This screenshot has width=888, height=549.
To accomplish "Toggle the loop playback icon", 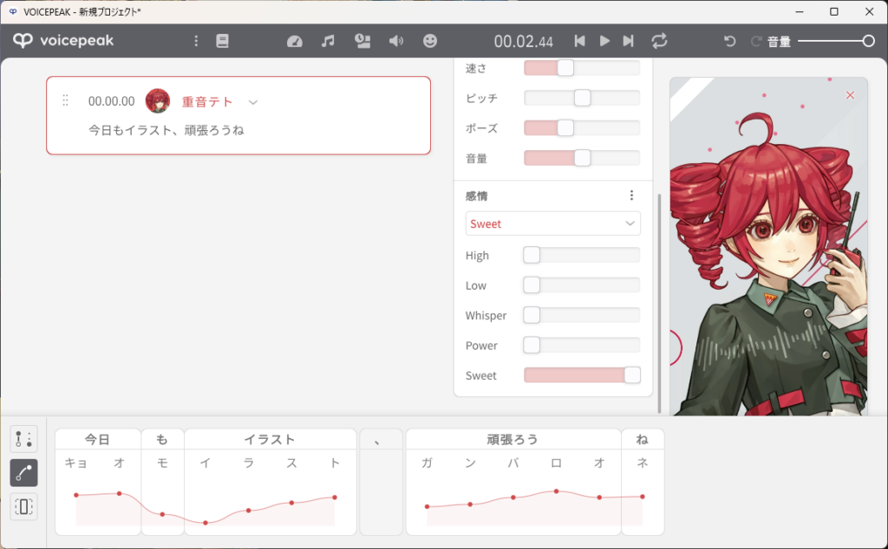I will click(x=659, y=41).
